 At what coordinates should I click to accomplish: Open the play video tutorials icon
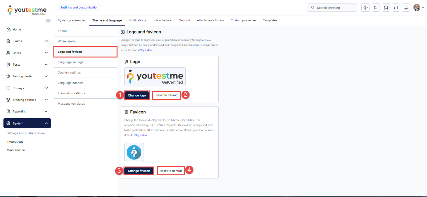tap(375, 8)
